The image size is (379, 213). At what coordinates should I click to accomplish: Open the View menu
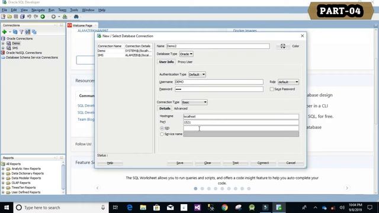[x=24, y=10]
